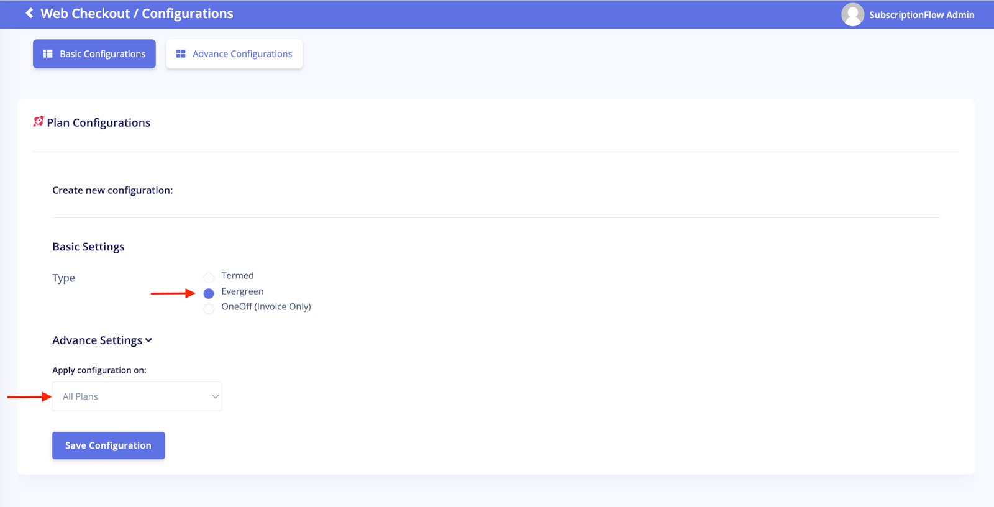
Task: Switch to Advance Configurations tab
Action: (234, 54)
